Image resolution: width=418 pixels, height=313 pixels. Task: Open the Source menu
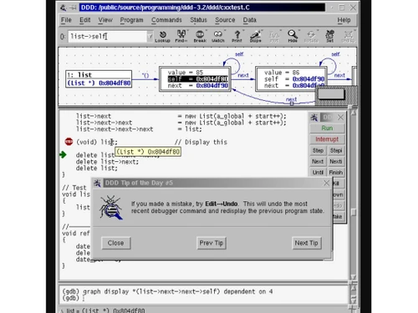tap(225, 20)
